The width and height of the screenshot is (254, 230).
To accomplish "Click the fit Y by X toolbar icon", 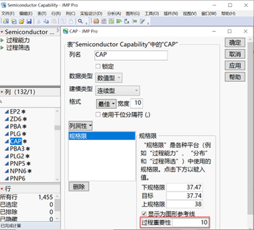I will pos(127,21).
